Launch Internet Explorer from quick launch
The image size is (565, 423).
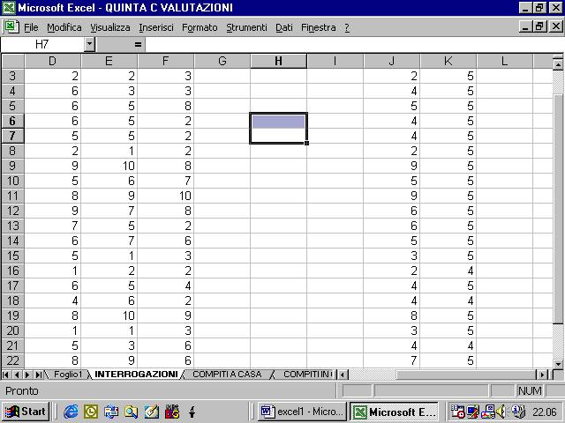point(71,411)
